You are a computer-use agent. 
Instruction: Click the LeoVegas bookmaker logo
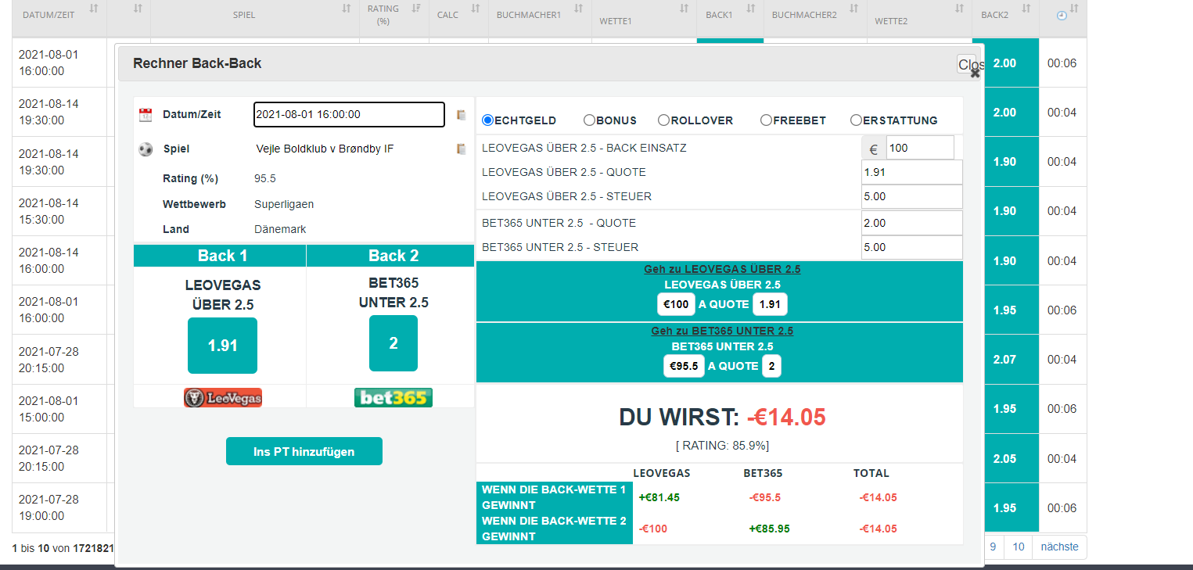coord(222,398)
